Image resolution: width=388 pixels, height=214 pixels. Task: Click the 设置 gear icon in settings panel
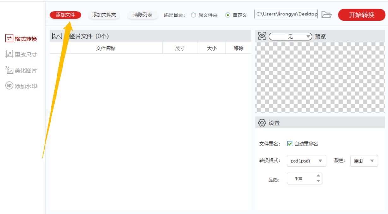(261, 123)
